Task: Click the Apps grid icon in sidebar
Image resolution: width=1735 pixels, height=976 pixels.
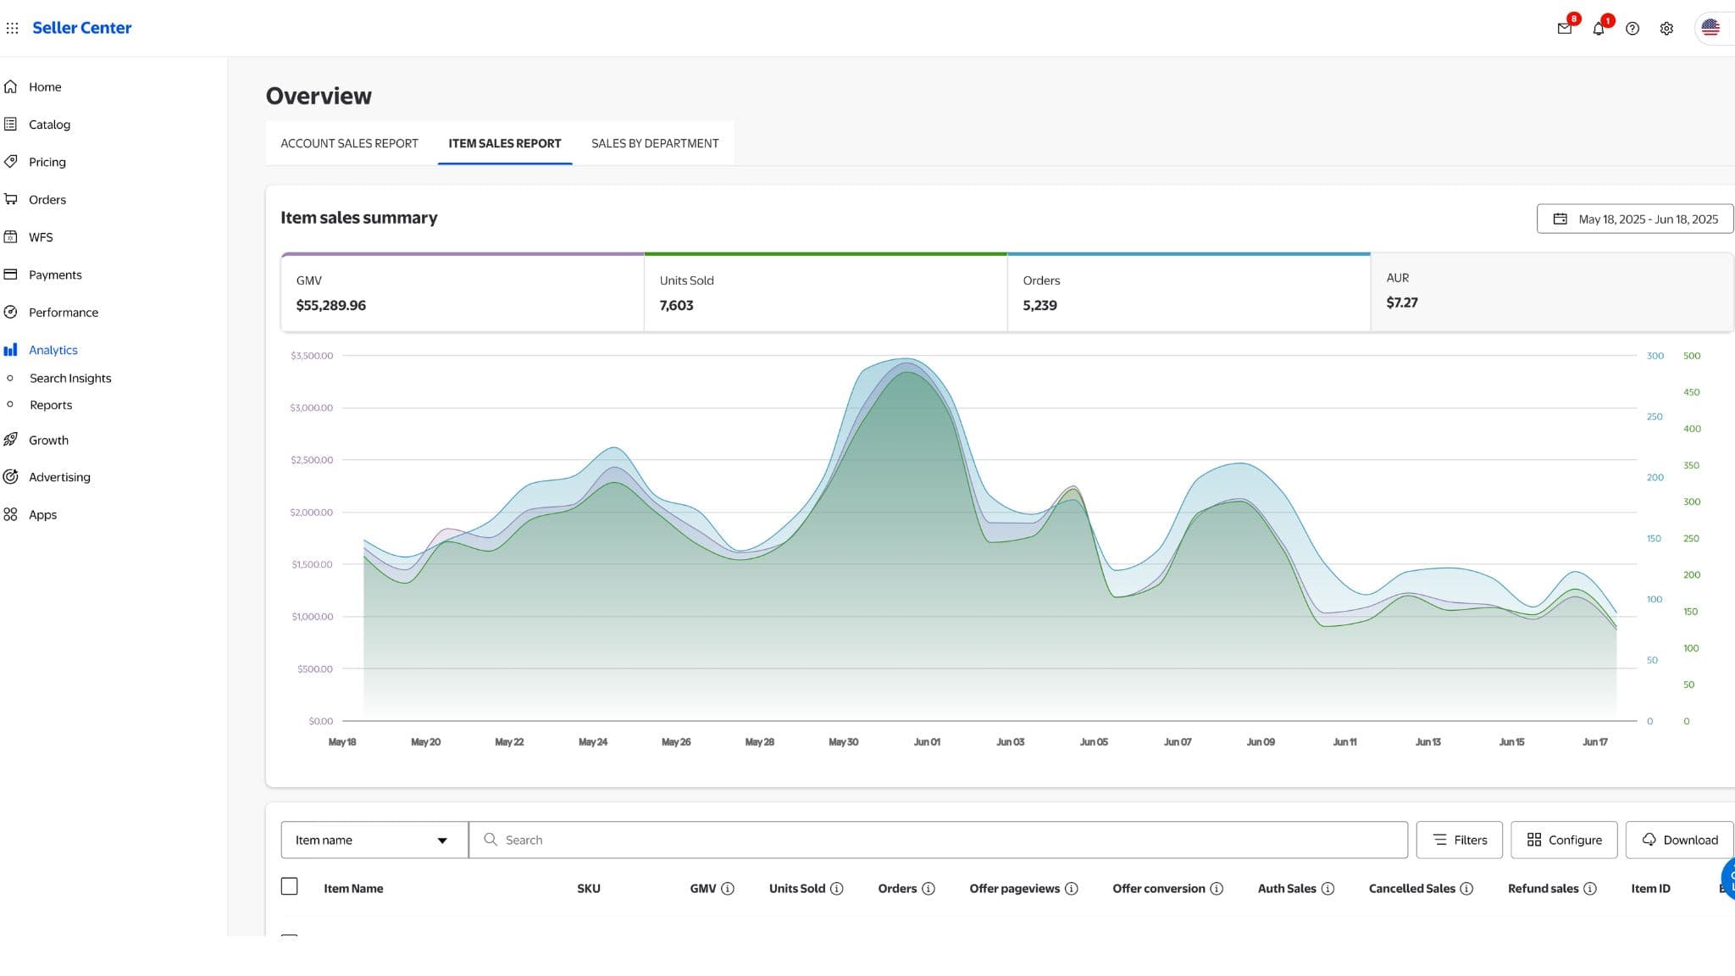Action: point(10,514)
